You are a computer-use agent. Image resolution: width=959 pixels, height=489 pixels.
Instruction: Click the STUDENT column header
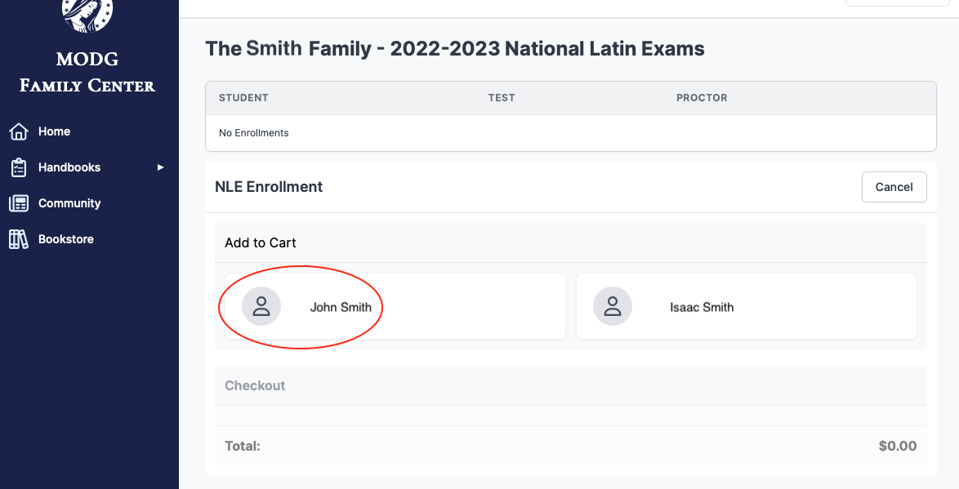(x=243, y=98)
